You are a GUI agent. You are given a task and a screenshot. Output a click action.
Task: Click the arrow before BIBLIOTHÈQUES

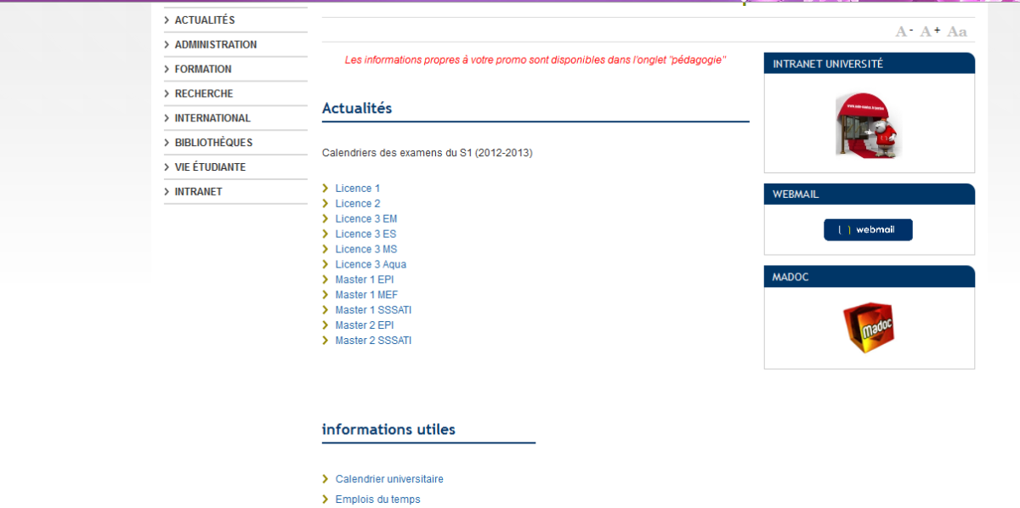point(167,144)
